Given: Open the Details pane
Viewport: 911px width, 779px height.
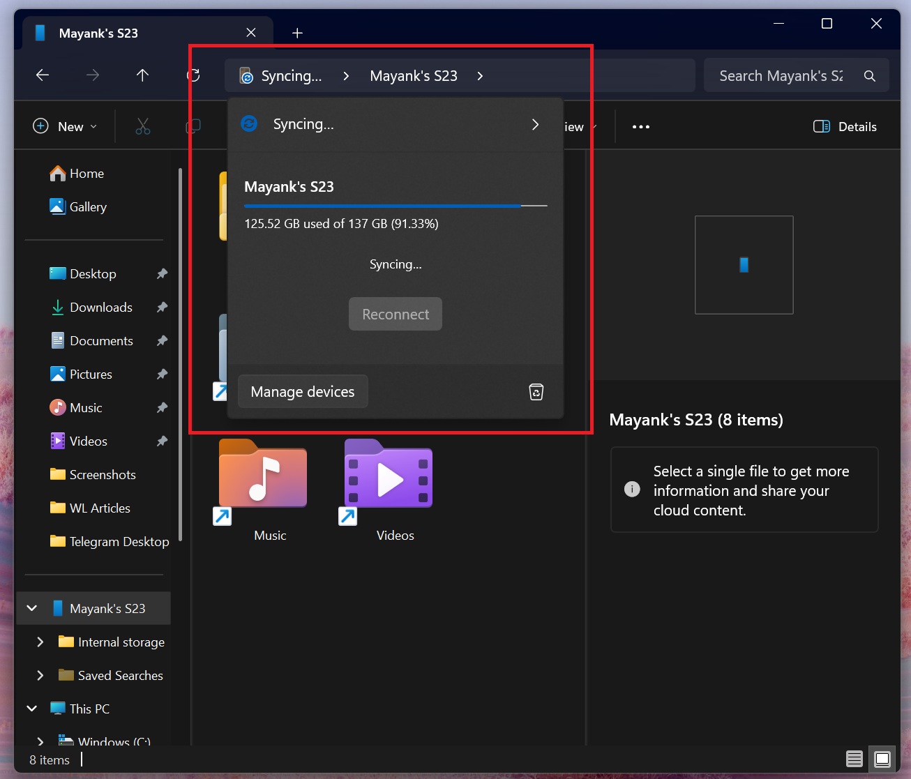Looking at the screenshot, I should click(844, 126).
